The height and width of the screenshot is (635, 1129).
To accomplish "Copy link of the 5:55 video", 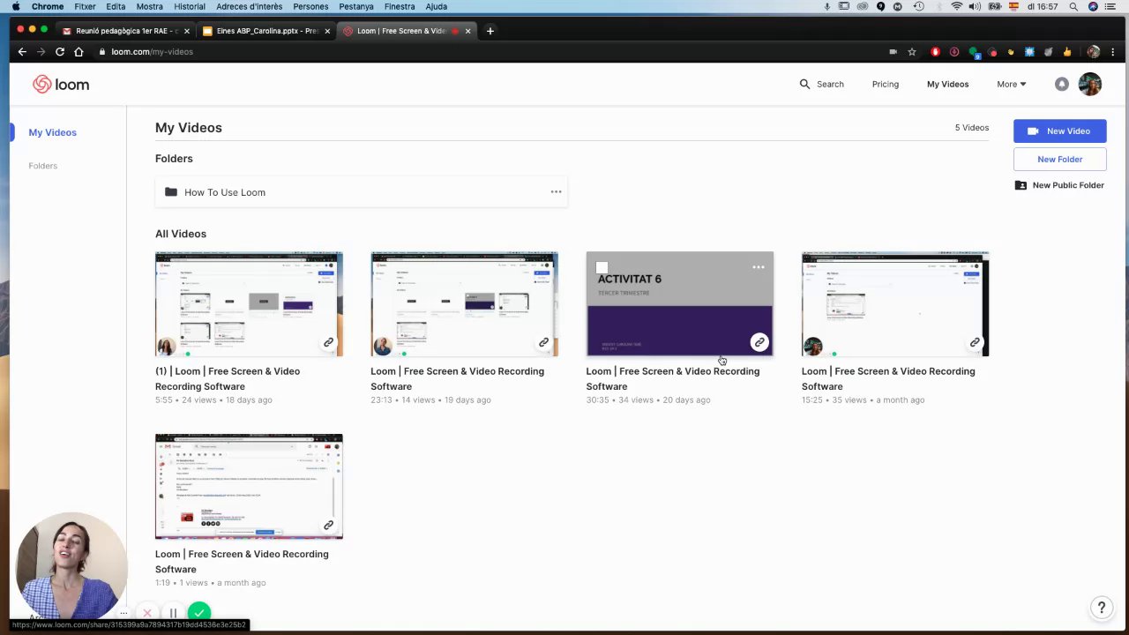I will coord(328,342).
